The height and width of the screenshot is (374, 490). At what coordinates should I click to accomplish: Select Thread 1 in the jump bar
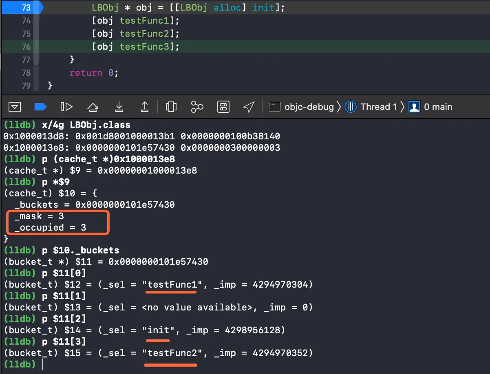click(x=371, y=107)
